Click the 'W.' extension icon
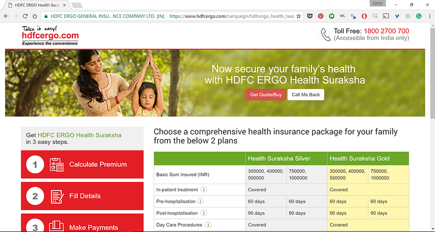This screenshot has width=435, height=232. pyautogui.click(x=343, y=16)
